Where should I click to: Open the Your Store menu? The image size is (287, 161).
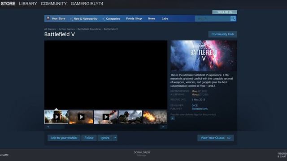pyautogui.click(x=58, y=19)
